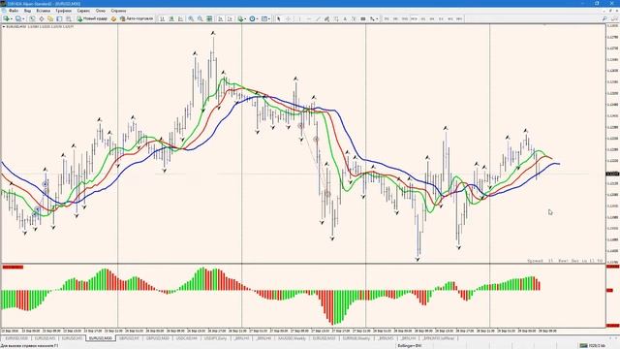620x349 pixels.
Task: Open the Окно menu
Action: 101,11
